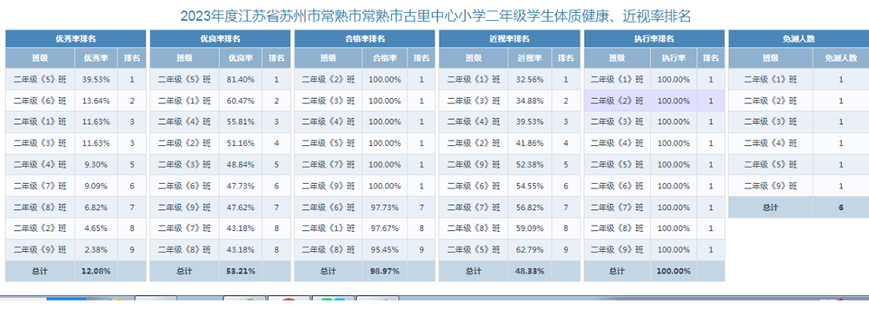
Task: Click the 合格率 column header
Action: pos(385,57)
